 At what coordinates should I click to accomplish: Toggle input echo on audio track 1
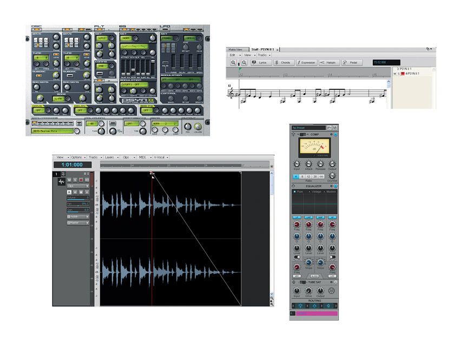(x=87, y=180)
